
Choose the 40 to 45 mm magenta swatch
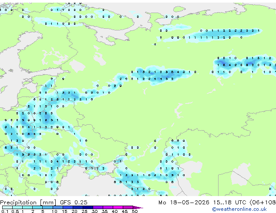click(118, 207)
